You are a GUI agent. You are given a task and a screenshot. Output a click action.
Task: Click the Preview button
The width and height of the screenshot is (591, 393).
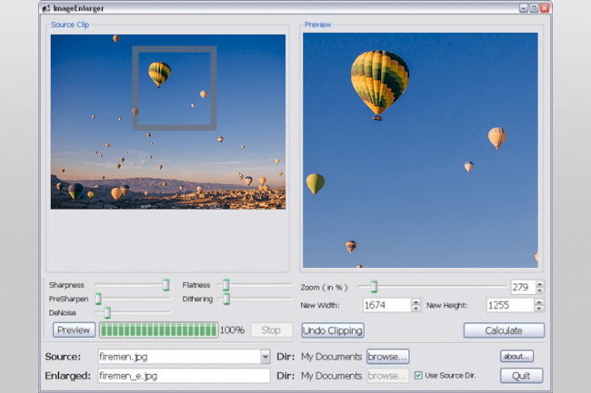pyautogui.click(x=74, y=329)
